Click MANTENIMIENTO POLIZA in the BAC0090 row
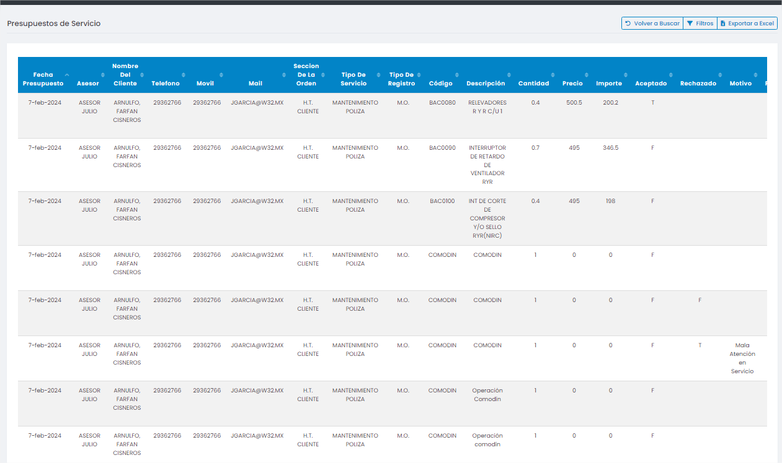 pyautogui.click(x=355, y=152)
